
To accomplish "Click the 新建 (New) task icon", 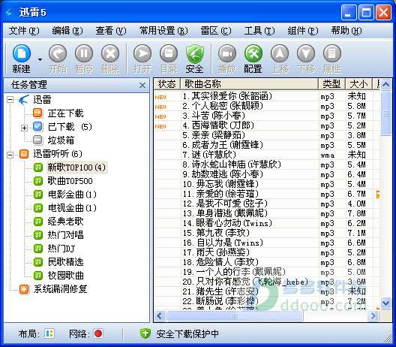I will pyautogui.click(x=22, y=53).
